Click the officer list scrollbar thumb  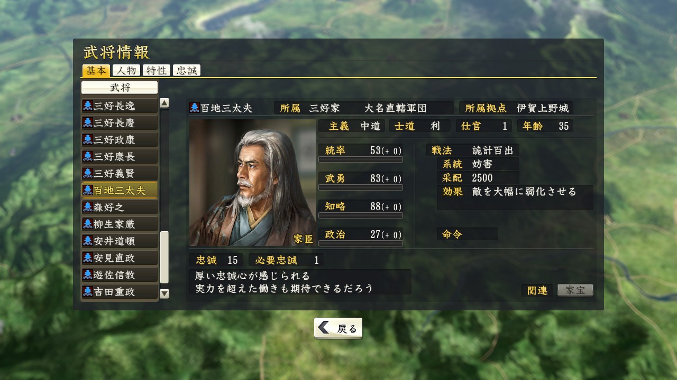(164, 257)
